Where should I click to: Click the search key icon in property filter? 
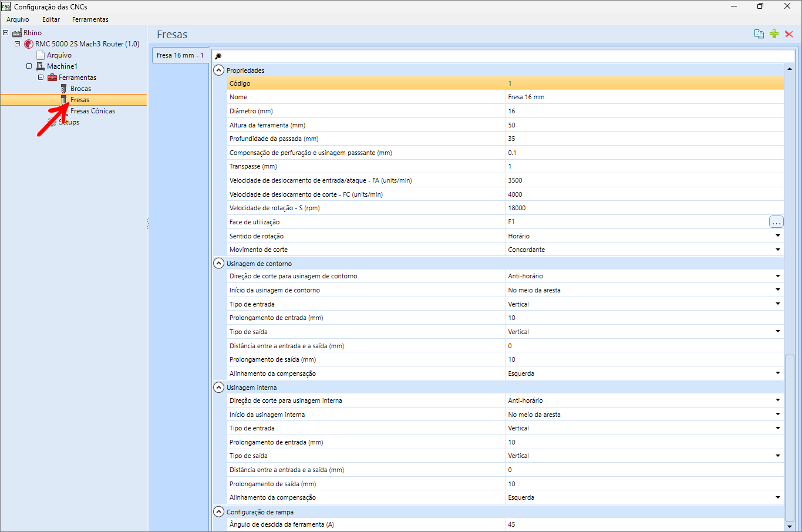point(218,56)
